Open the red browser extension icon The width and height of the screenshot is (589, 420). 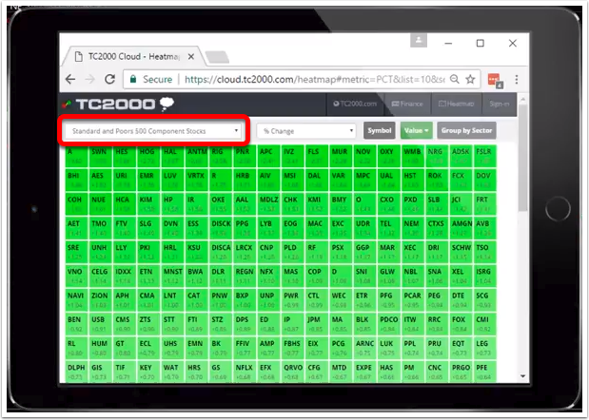[x=495, y=80]
